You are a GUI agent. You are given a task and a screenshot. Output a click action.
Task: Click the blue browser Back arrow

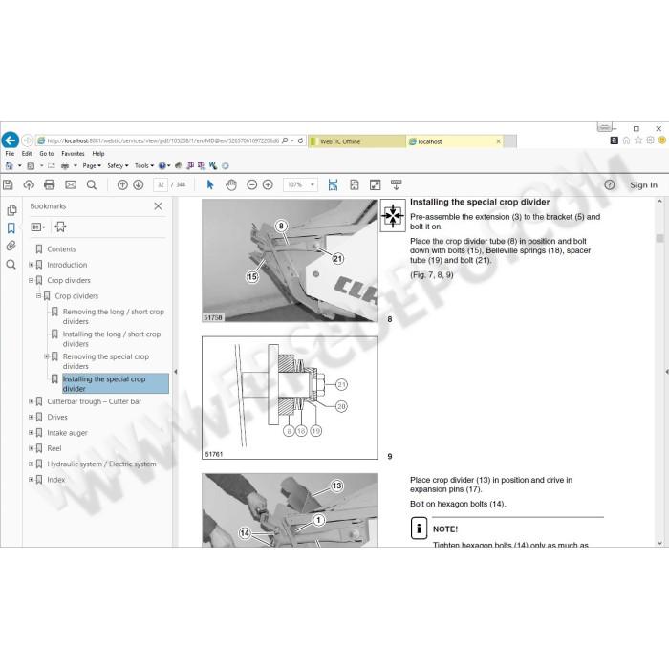coord(11,140)
